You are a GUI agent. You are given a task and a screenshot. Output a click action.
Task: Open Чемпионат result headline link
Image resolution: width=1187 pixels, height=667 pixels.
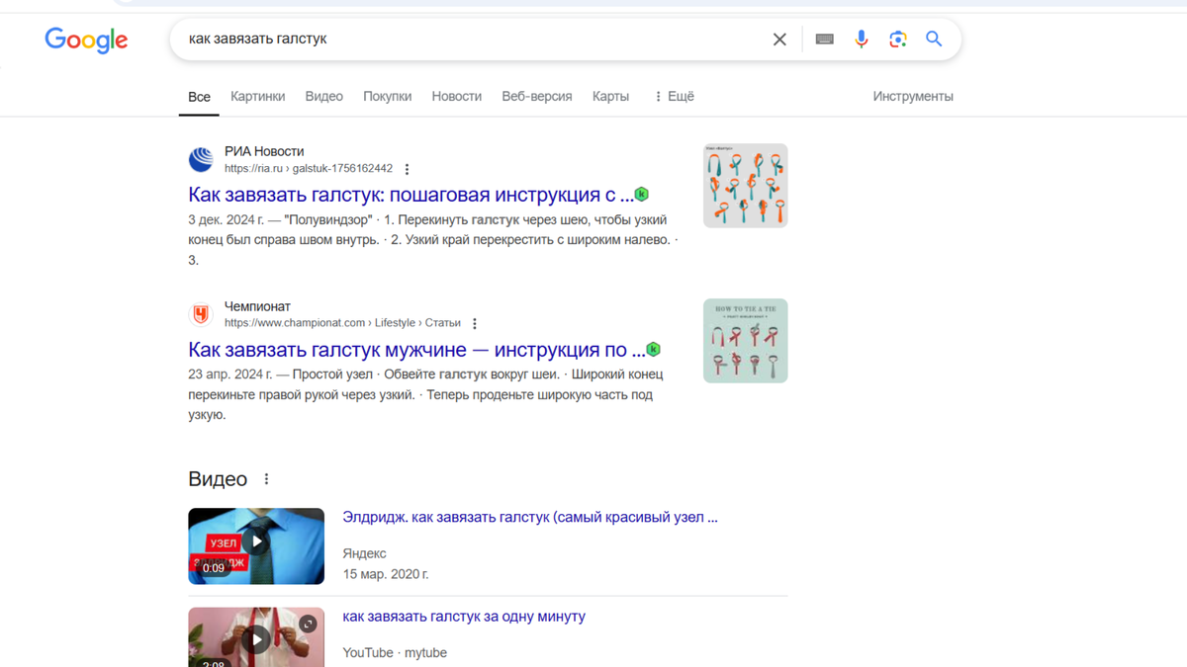pos(416,350)
